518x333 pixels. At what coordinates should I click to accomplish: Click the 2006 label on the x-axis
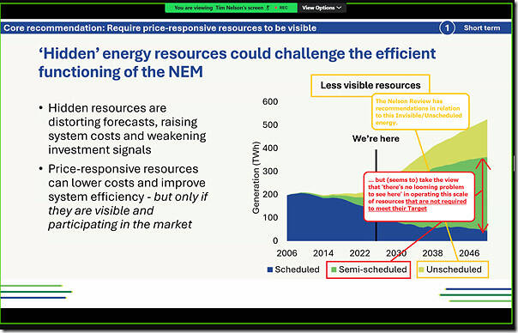point(286,253)
